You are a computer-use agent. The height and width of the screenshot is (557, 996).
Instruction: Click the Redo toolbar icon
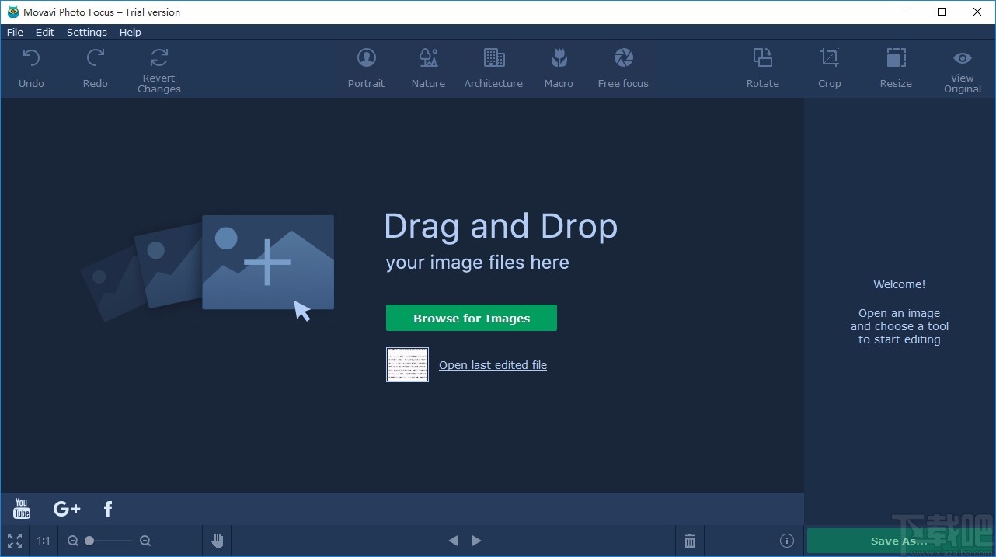[96, 58]
